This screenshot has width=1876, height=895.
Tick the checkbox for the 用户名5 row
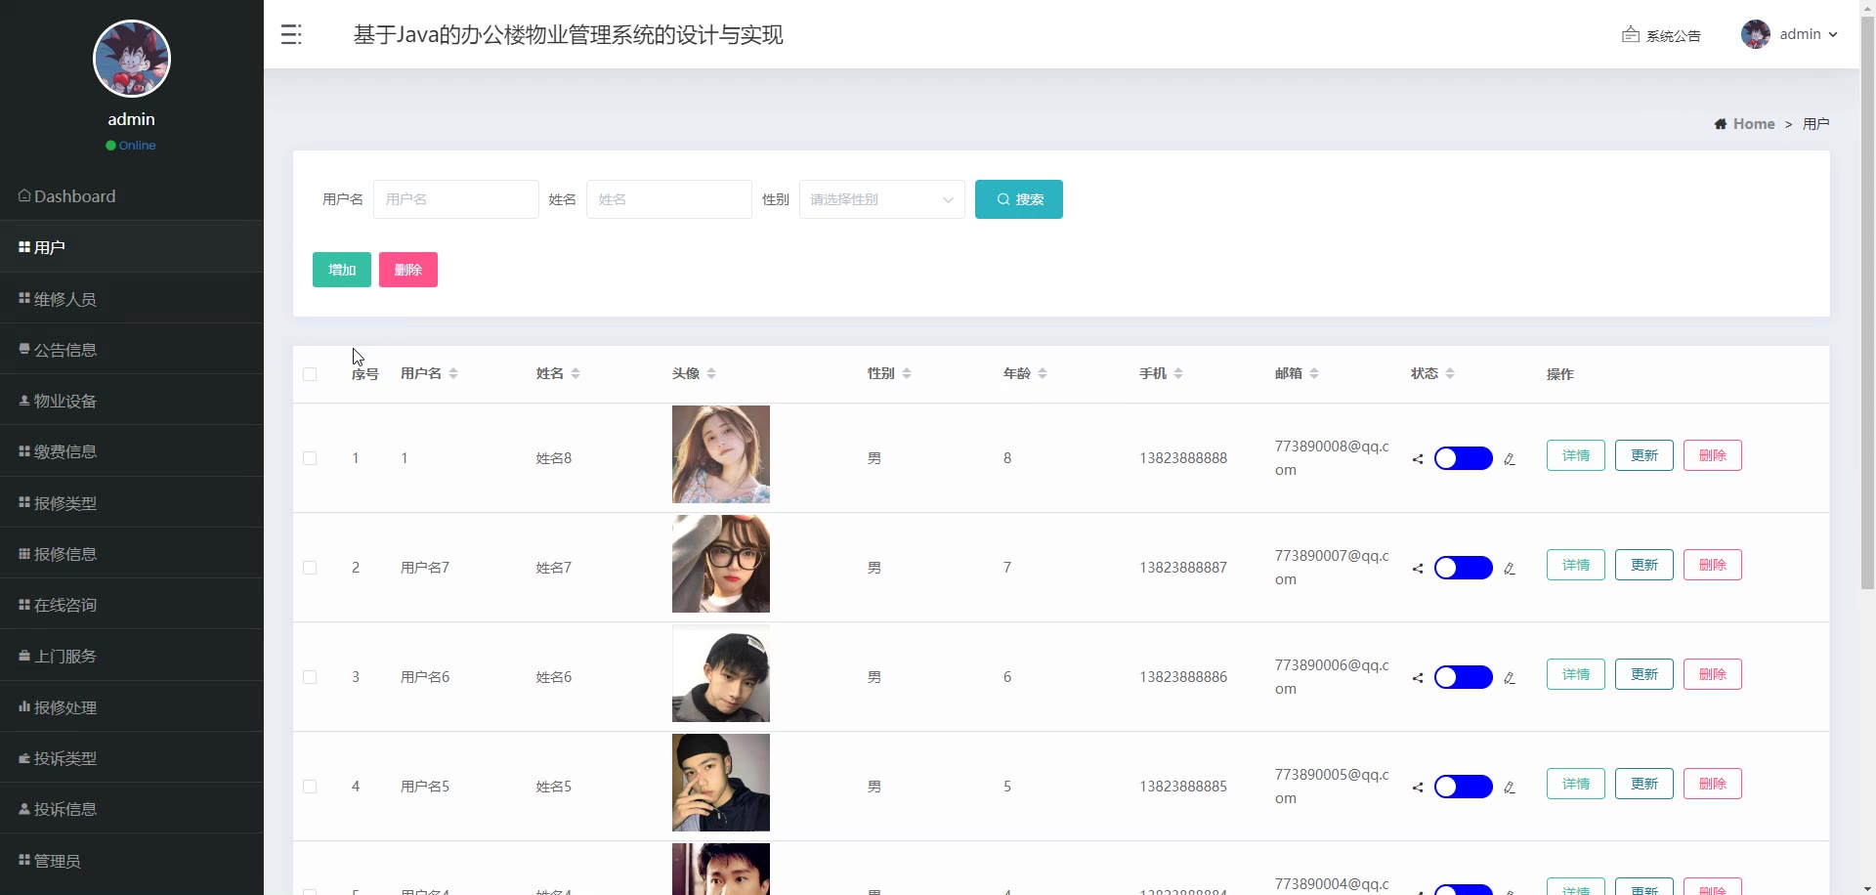pyautogui.click(x=310, y=787)
